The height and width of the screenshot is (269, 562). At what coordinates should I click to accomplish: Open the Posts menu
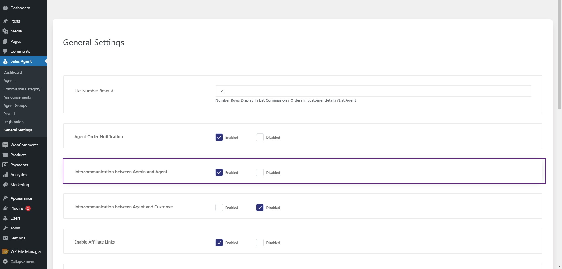(x=23, y=21)
